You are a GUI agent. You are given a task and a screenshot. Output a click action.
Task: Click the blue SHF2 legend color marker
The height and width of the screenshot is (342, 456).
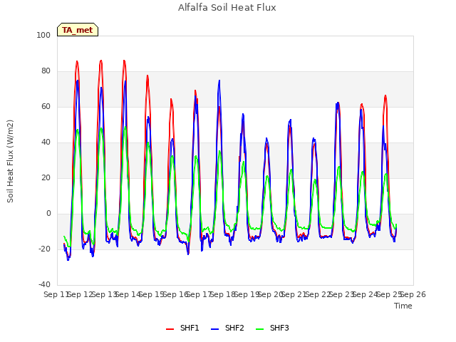click(214, 329)
